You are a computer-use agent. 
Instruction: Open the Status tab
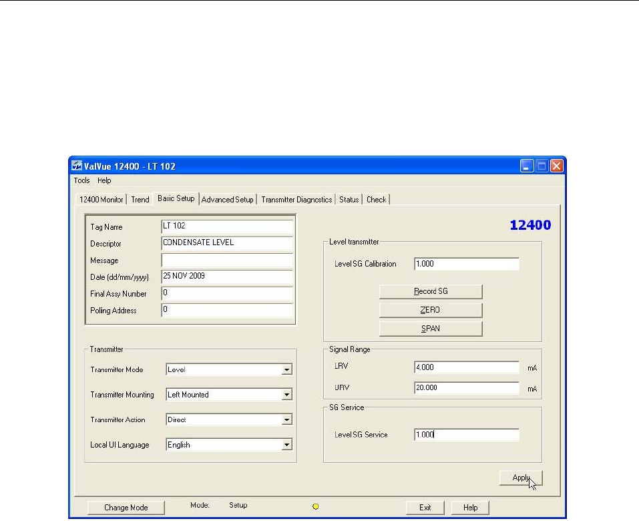tap(349, 199)
